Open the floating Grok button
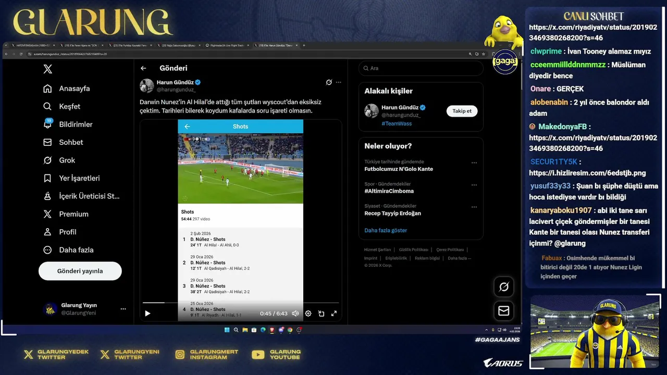The height and width of the screenshot is (375, 667). (x=504, y=287)
